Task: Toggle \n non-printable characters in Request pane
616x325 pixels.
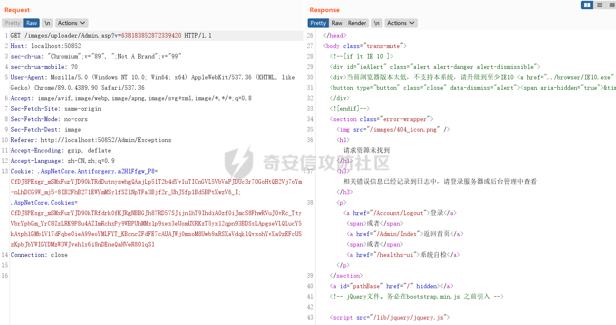Action: 48,23
